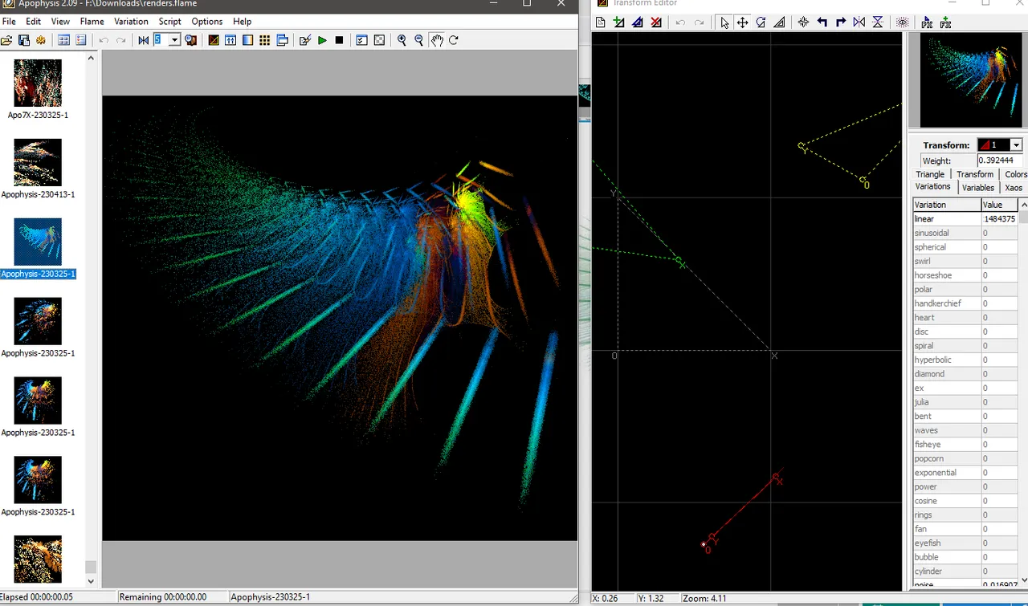Save the flame with the disk icon

24,40
